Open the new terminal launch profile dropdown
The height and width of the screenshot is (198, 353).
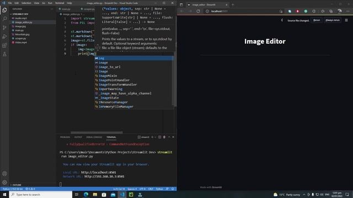click(x=156, y=137)
